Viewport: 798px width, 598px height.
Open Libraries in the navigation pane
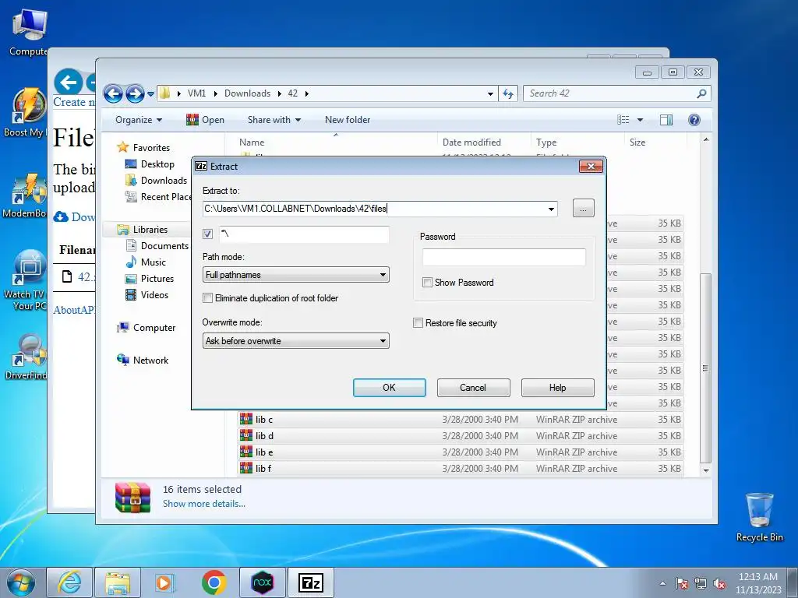(x=142, y=230)
